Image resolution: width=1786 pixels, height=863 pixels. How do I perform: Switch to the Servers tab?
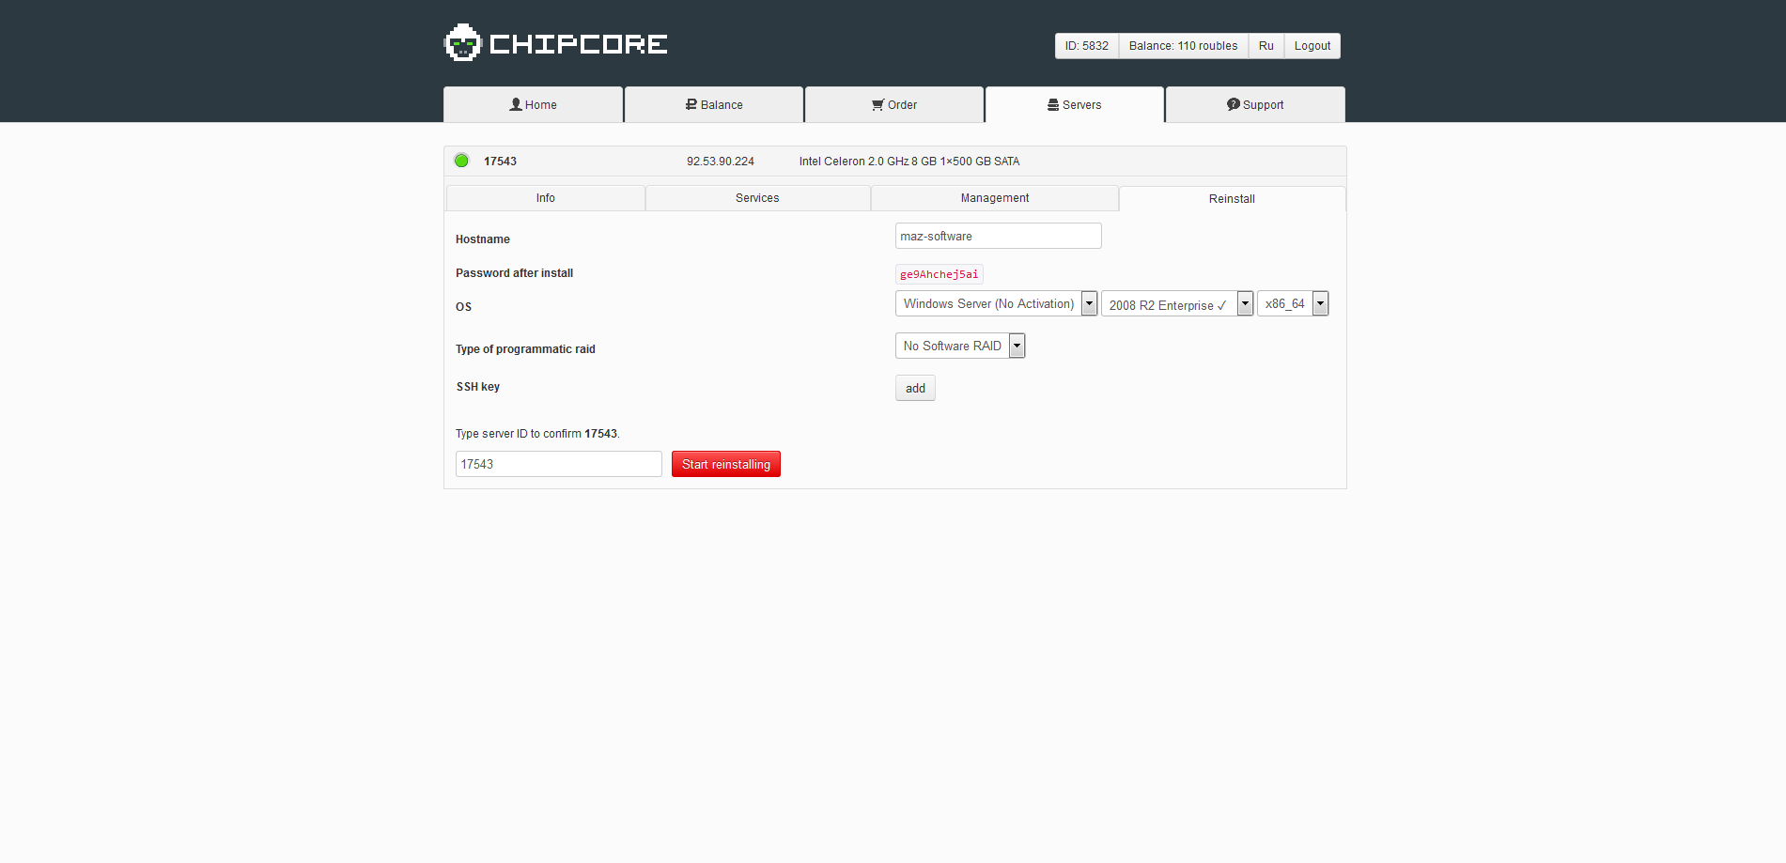[x=1074, y=105]
